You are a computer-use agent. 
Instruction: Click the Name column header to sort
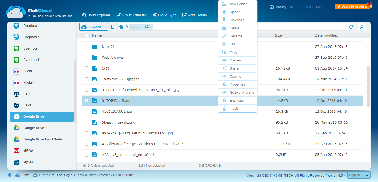(97, 35)
